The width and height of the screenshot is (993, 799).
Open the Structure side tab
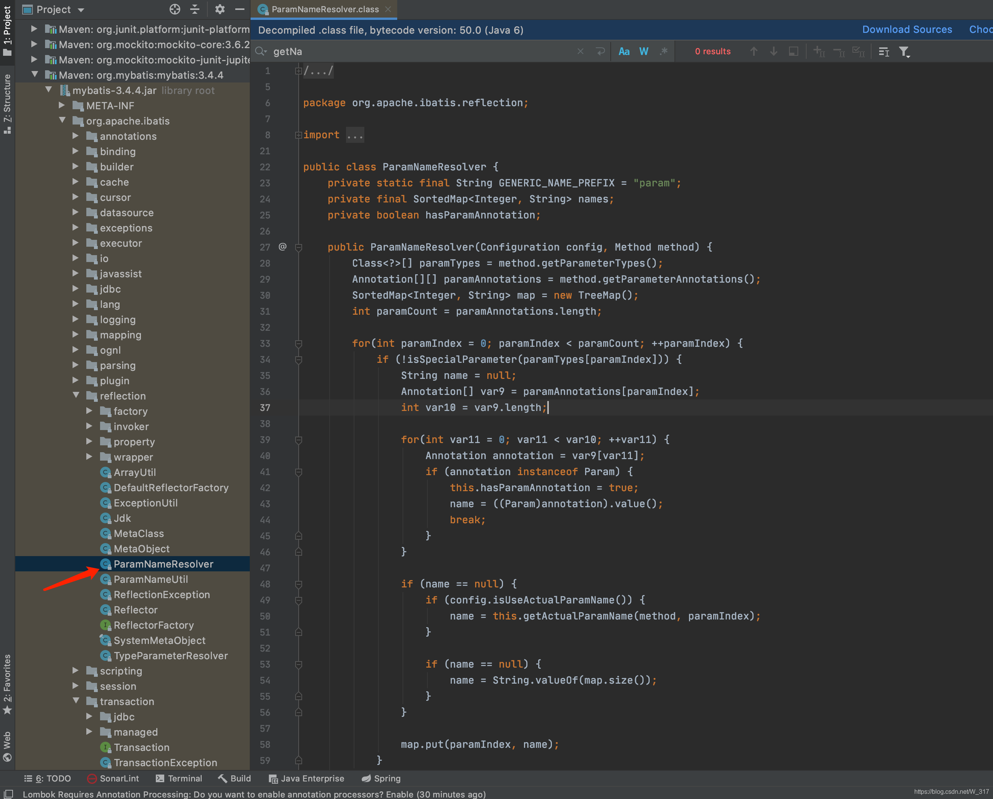[x=7, y=104]
